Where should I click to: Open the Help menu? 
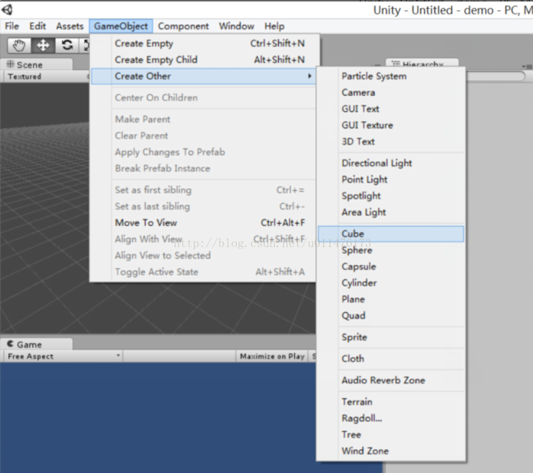pos(274,26)
